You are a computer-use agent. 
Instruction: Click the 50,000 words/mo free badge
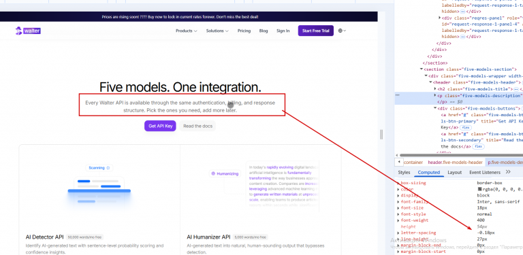coord(84,237)
